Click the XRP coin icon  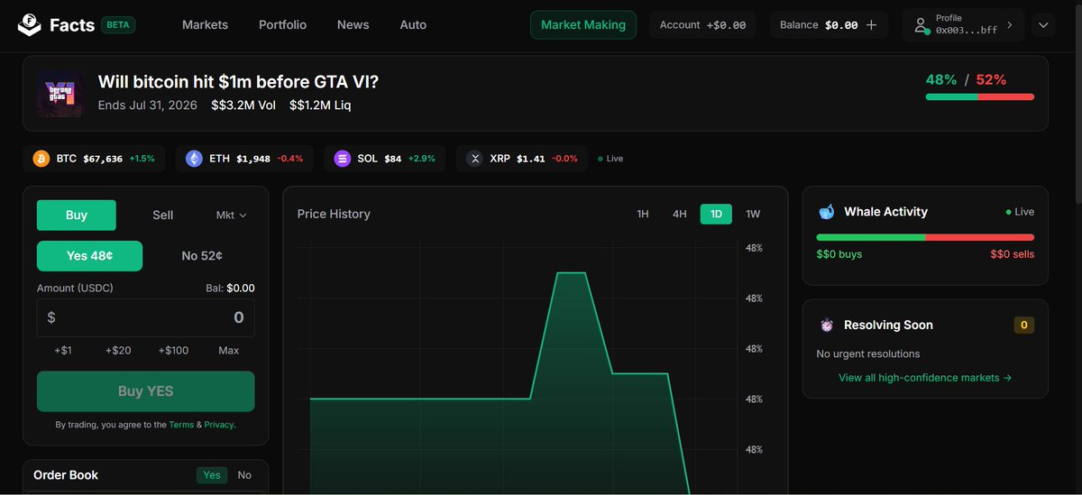(474, 159)
